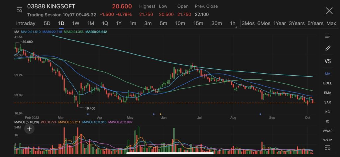Click the MA250:28.642 label

tap(96, 32)
